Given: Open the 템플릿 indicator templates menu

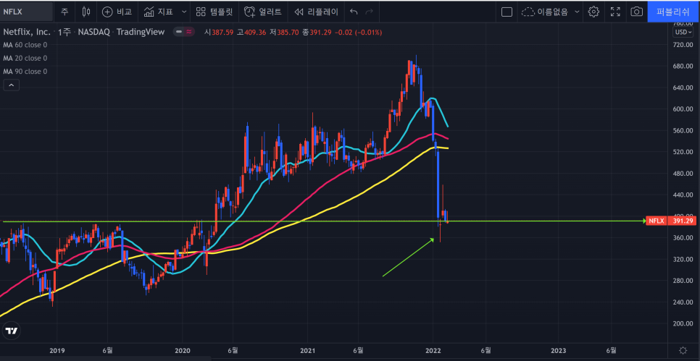Looking at the screenshot, I should tap(214, 12).
